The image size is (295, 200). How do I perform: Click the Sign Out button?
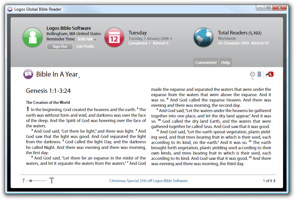tap(60, 46)
